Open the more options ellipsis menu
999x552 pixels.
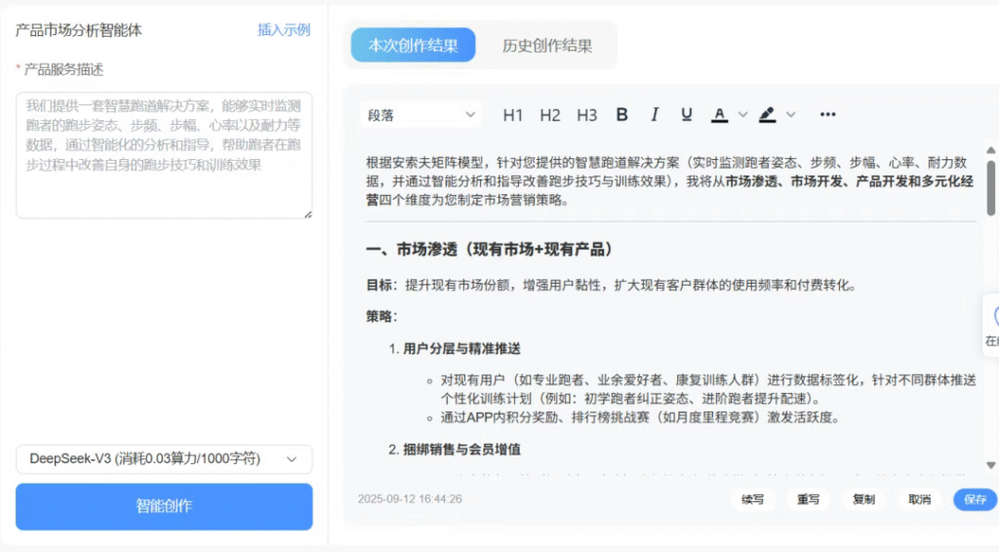tap(828, 115)
